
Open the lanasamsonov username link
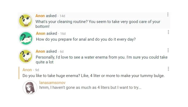click(x=52, y=83)
